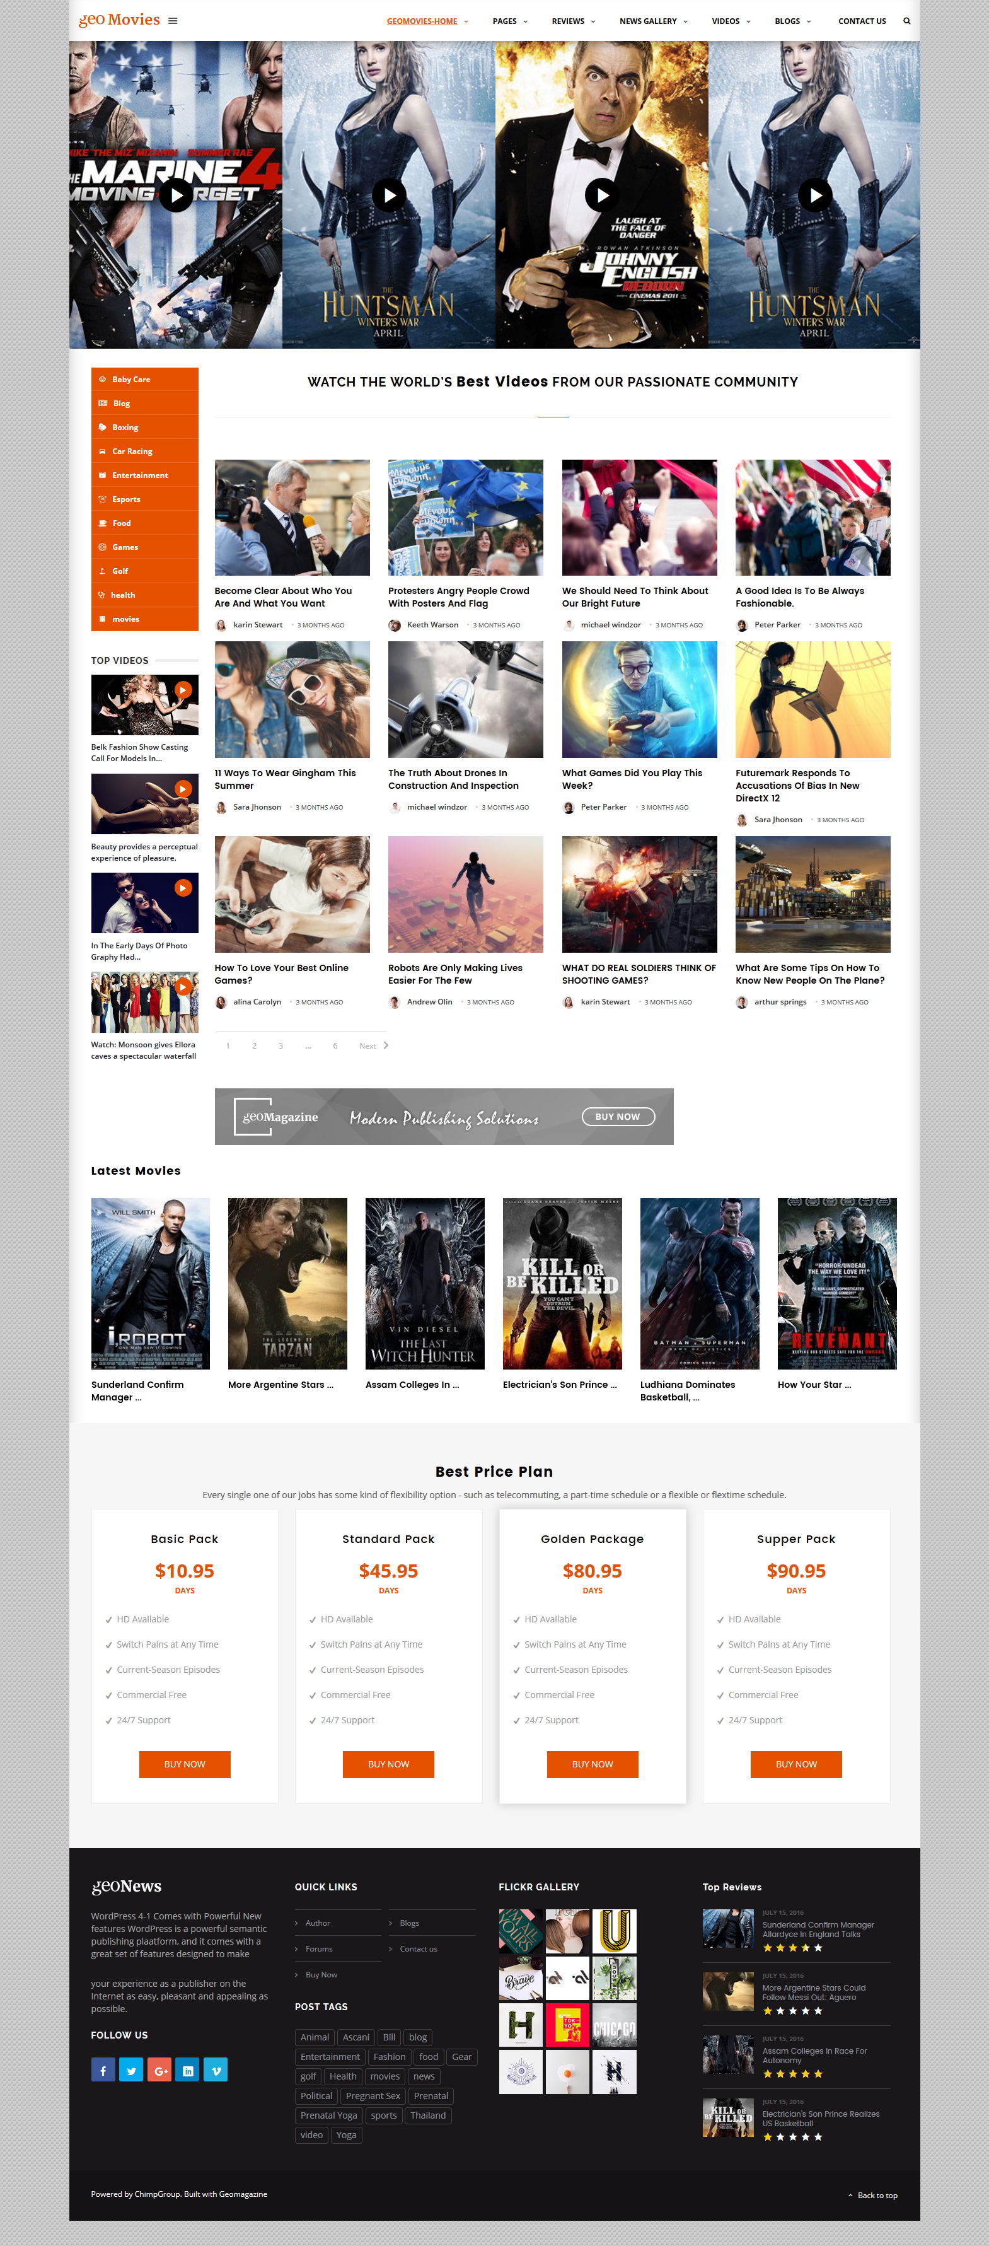Screen dimensions: 989x2246
Task: Open the Google Plus follow icon
Action: [x=159, y=2070]
